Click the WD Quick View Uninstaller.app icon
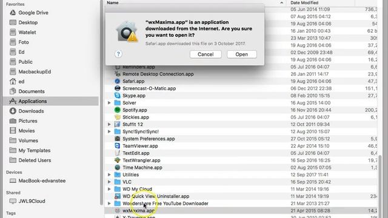This screenshot has height=218, width=388. [117, 196]
